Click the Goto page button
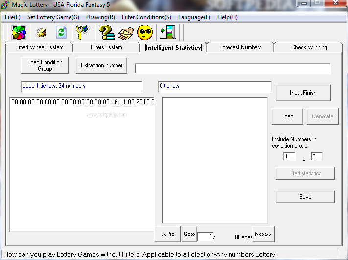The image size is (348, 260). pyautogui.click(x=189, y=234)
